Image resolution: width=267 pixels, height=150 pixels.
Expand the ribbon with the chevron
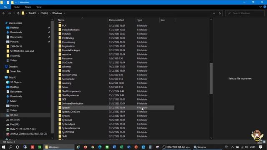(x=260, y=7)
